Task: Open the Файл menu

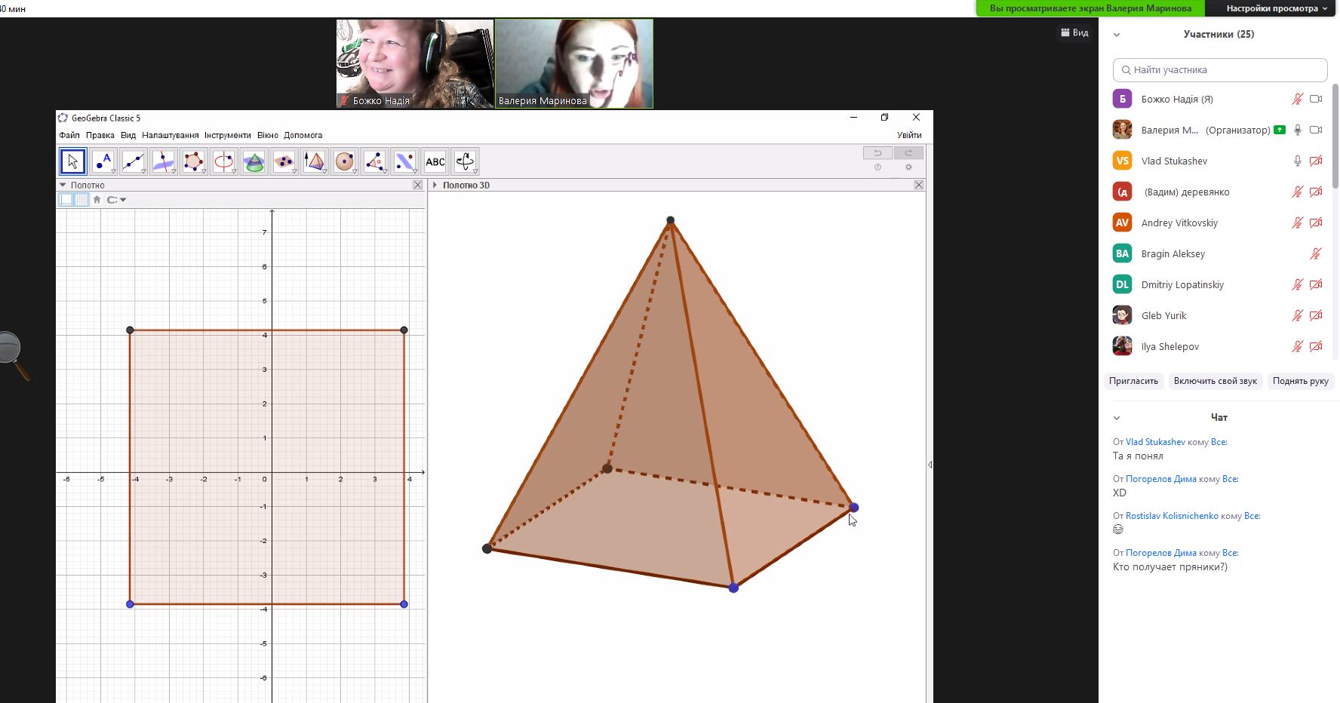Action: coord(69,135)
